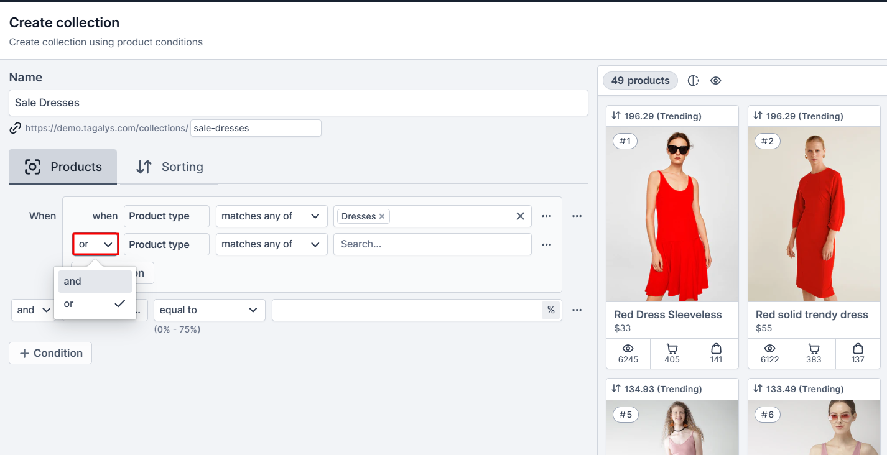Click the $55 price text
The height and width of the screenshot is (455, 887).
(764, 328)
